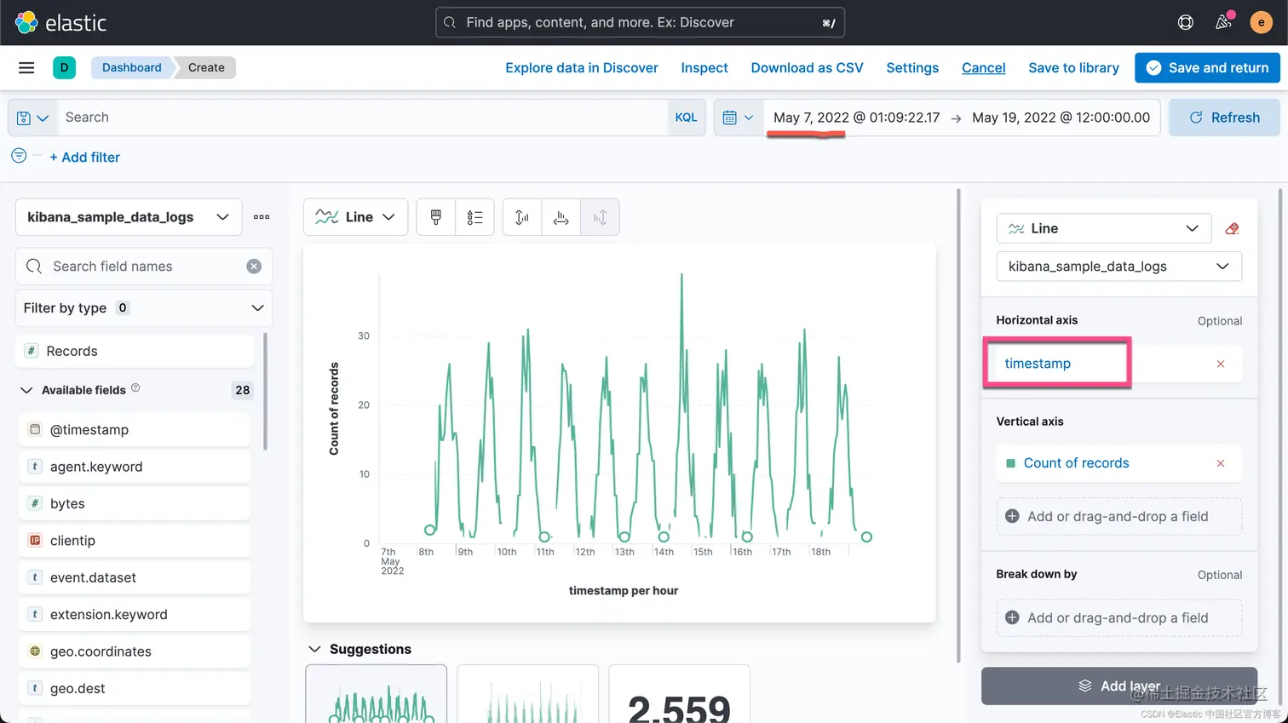Screen dimensions: 1288x723
Task: Click start date May 7, 2022
Action: coord(856,118)
